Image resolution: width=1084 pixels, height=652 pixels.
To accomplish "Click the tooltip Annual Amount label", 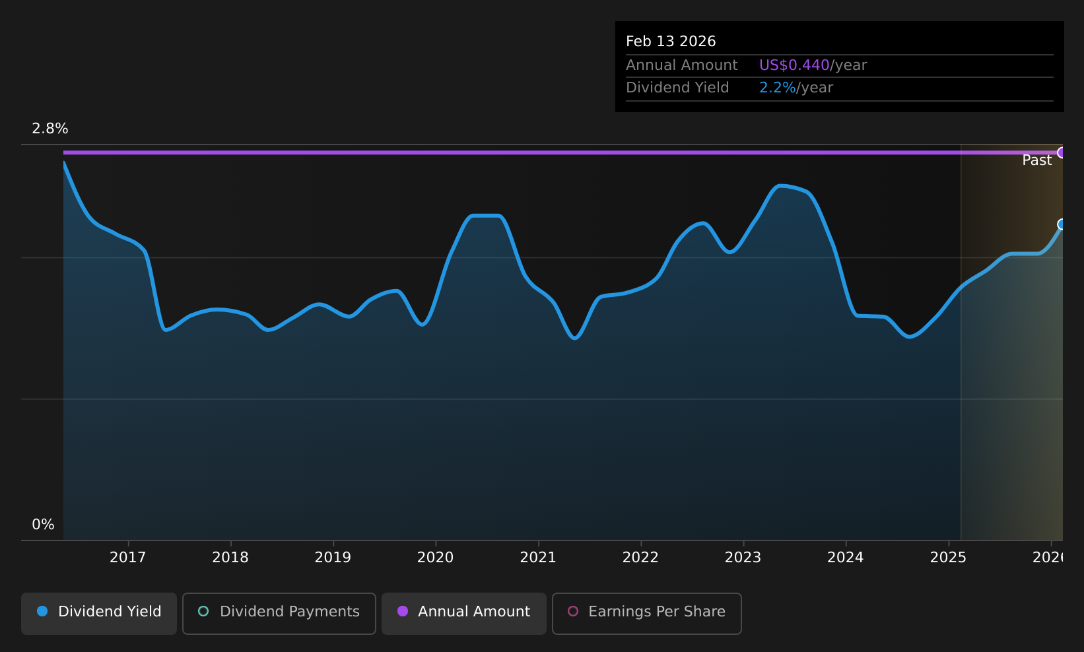I will (x=681, y=65).
